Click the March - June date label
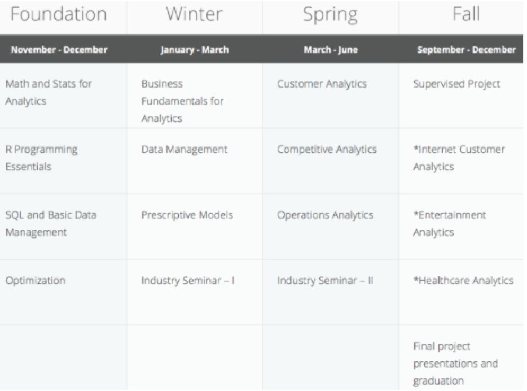Screen dimensions: 527x391 [331, 50]
